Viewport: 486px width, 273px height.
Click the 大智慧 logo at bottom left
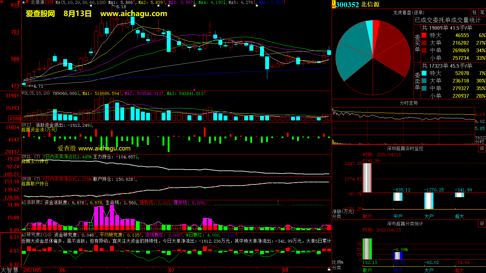click(10, 270)
